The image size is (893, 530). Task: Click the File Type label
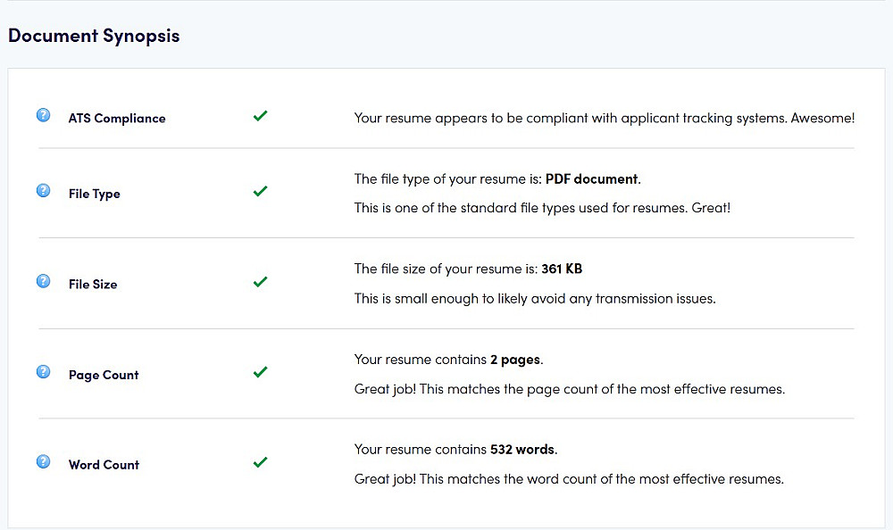[94, 194]
